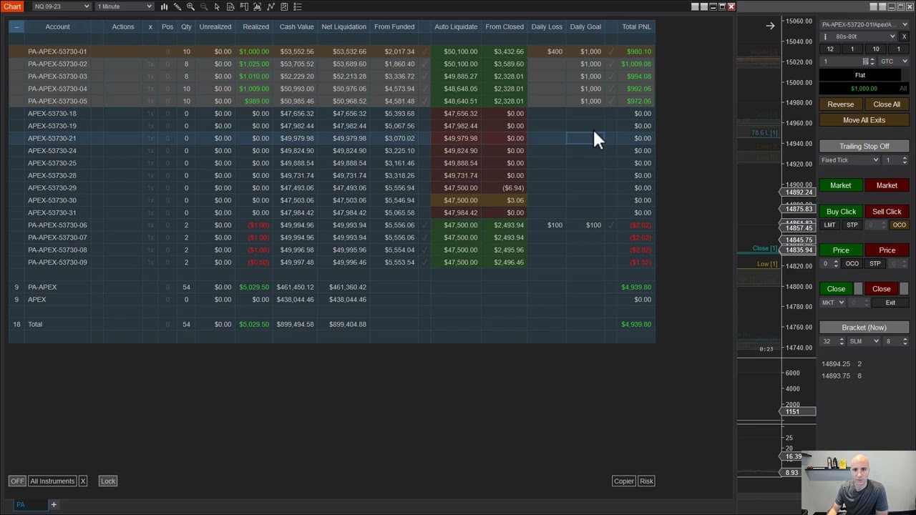
Task: Open the NQ 09-23 instrument dropdown
Action: tap(62, 6)
